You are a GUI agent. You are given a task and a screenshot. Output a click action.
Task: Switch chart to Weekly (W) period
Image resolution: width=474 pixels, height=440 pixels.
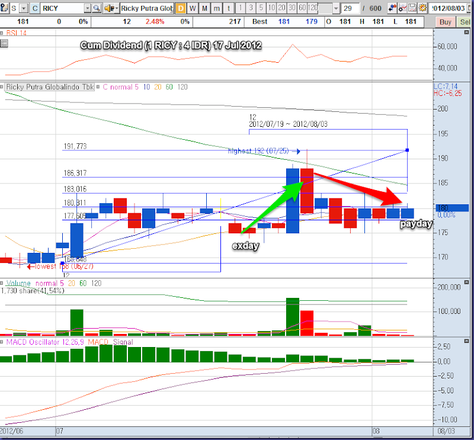pos(193,9)
